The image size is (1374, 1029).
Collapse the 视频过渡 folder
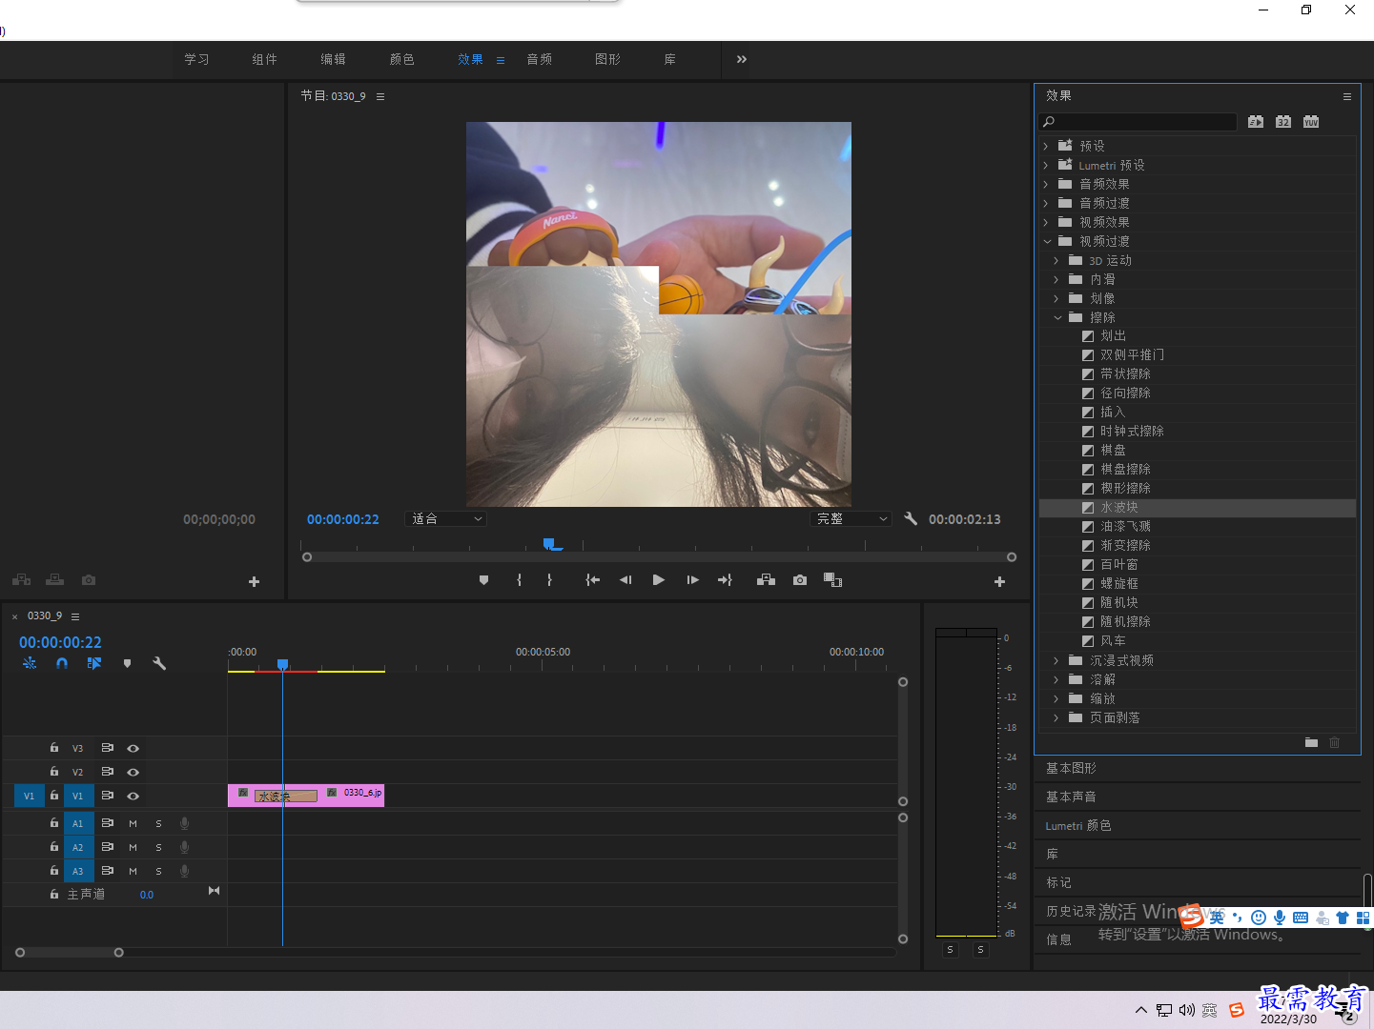click(x=1046, y=241)
